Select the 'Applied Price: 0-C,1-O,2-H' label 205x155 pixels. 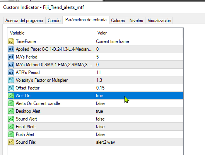(55, 49)
